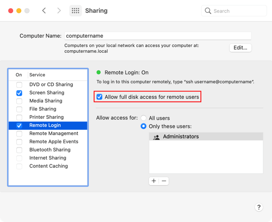Enable Remote Management checkbox
Image resolution: width=272 pixels, height=222 pixels.
(x=19, y=134)
